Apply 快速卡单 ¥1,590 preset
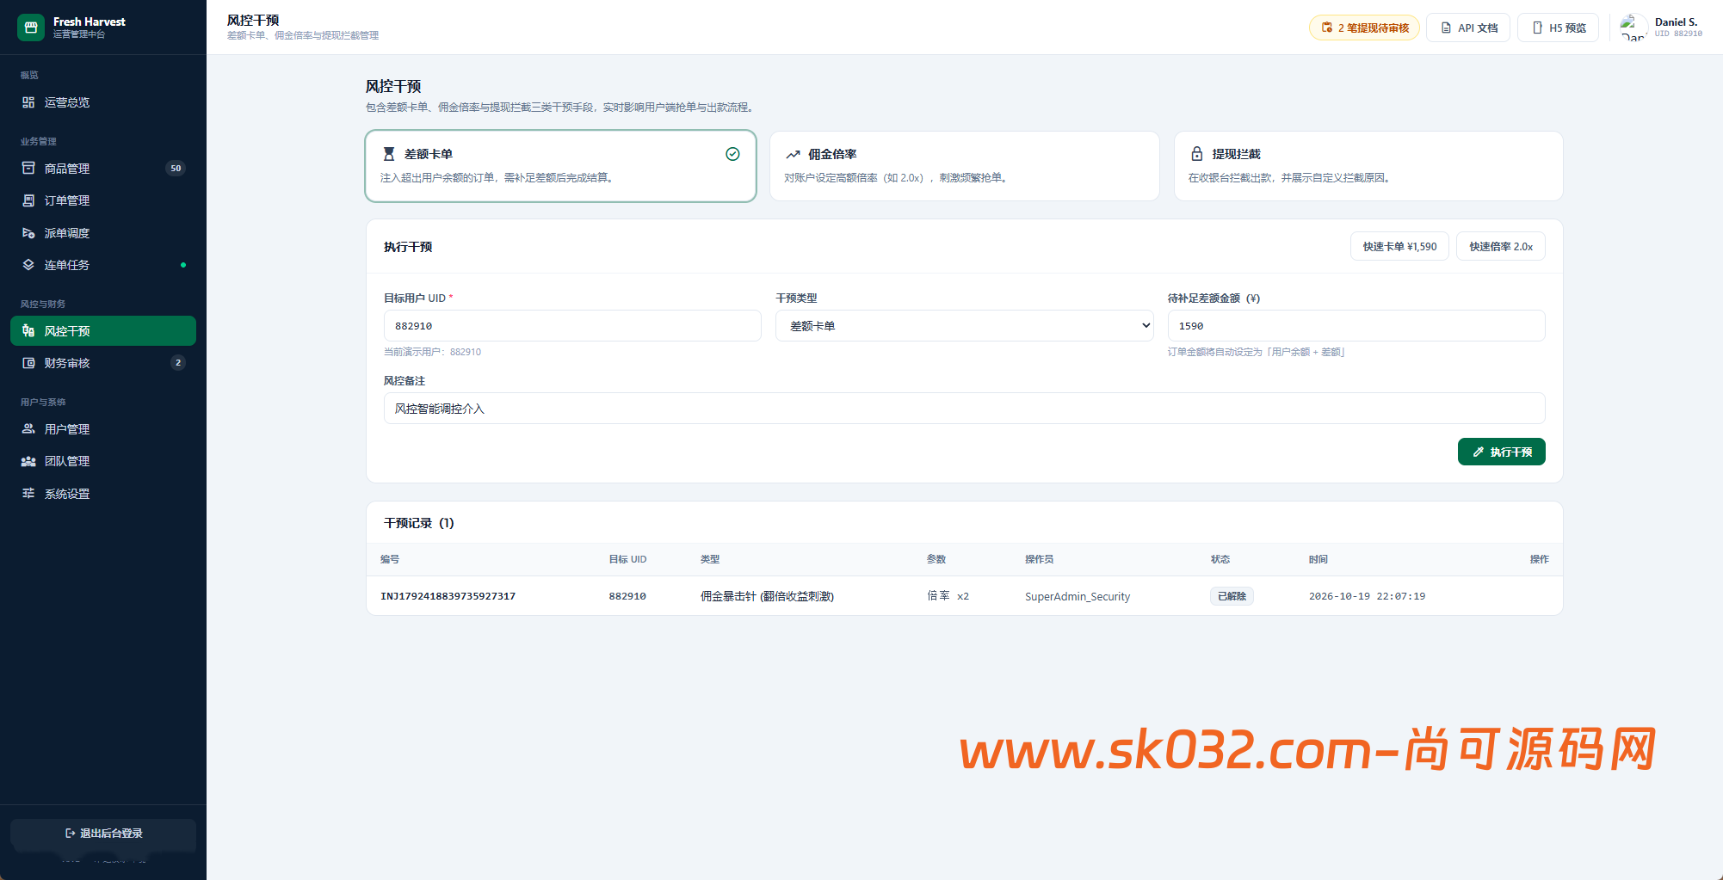Screen dimensions: 1723x880 [1399, 247]
